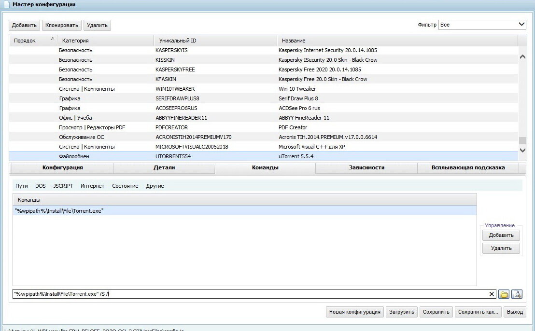Select the ABBYY FineReader 11 row
535x331 pixels.
(264, 118)
